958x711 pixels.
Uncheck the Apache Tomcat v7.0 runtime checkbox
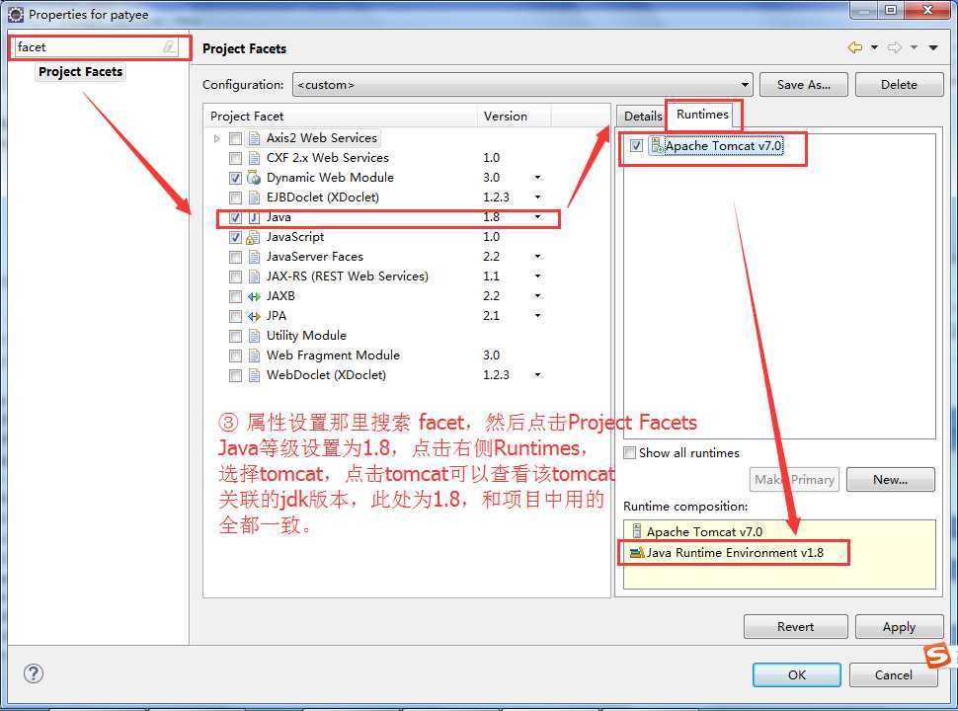coord(636,145)
